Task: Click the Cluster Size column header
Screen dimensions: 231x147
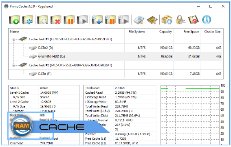Action: click(212, 31)
